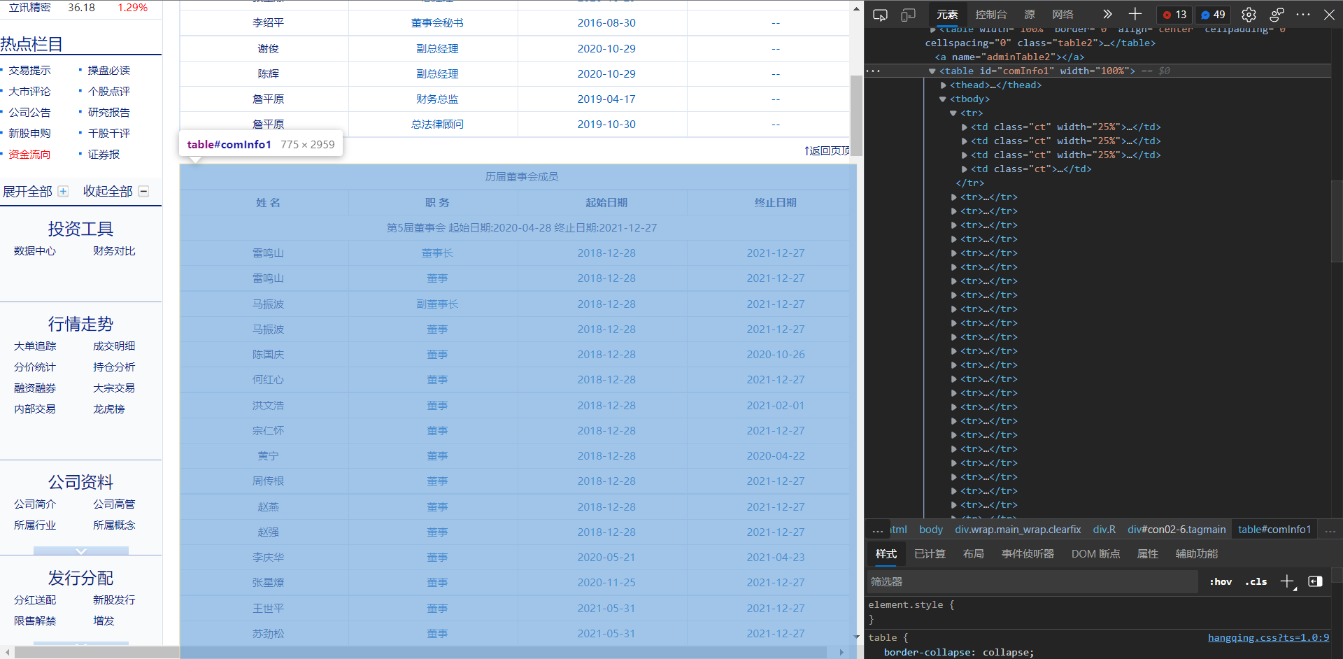The width and height of the screenshot is (1343, 659).
Task: Click 收起全部 minus toggle in sidebar
Action: pos(143,191)
